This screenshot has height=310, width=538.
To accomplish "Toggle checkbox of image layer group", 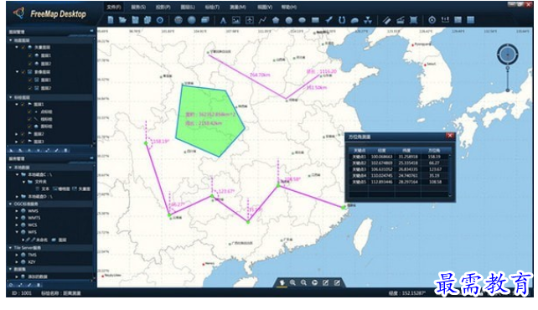I will click(x=23, y=72).
